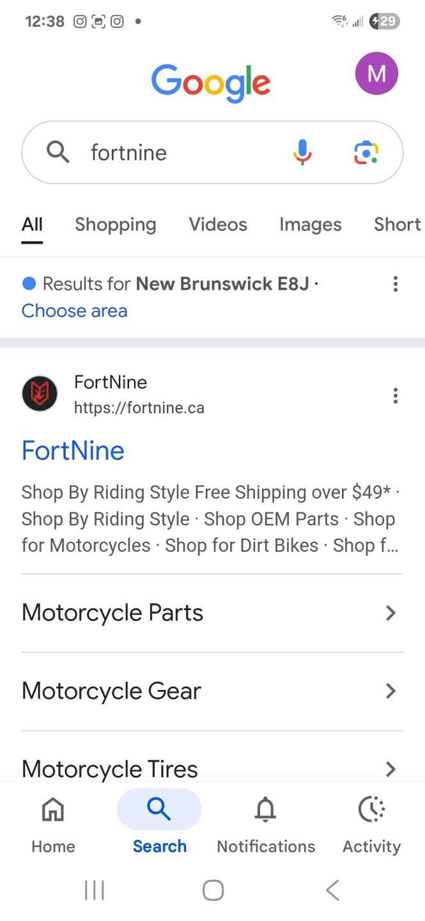Tap the Choose area link
The height and width of the screenshot is (921, 425).
[x=74, y=311]
